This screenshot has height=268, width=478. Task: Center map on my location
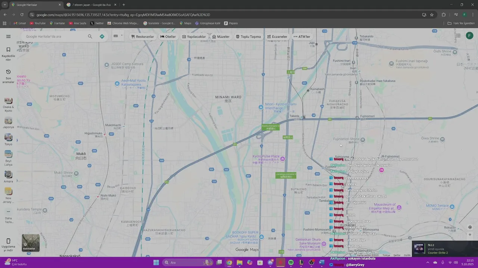point(470,227)
